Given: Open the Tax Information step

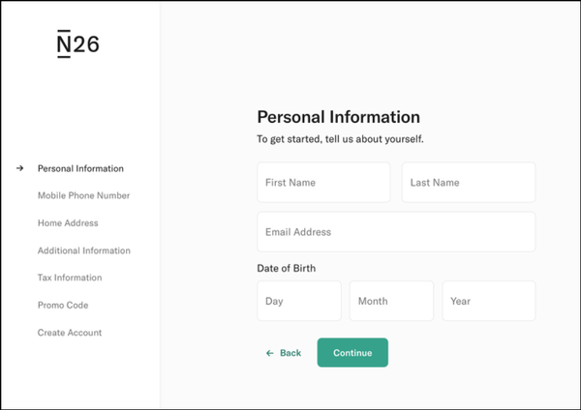Looking at the screenshot, I should pos(69,278).
